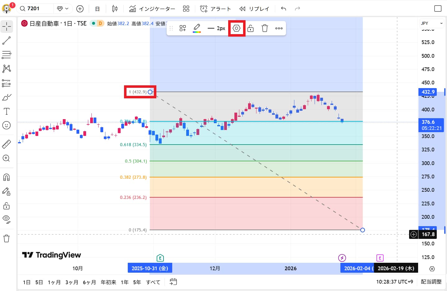This screenshot has width=447, height=291.
Task: Click the ruler measure tool
Action: pos(7,144)
